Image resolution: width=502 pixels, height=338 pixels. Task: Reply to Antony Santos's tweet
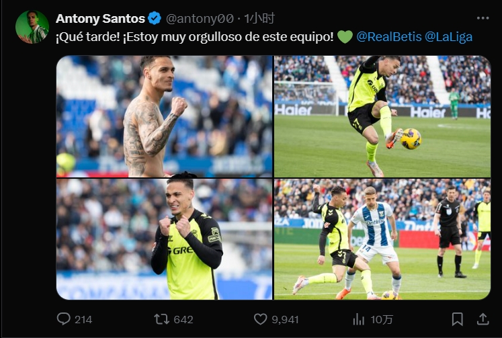click(64, 319)
